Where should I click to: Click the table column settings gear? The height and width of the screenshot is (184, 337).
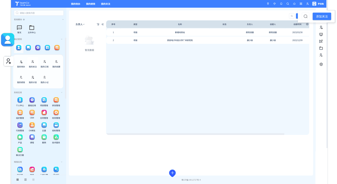[x=307, y=24]
